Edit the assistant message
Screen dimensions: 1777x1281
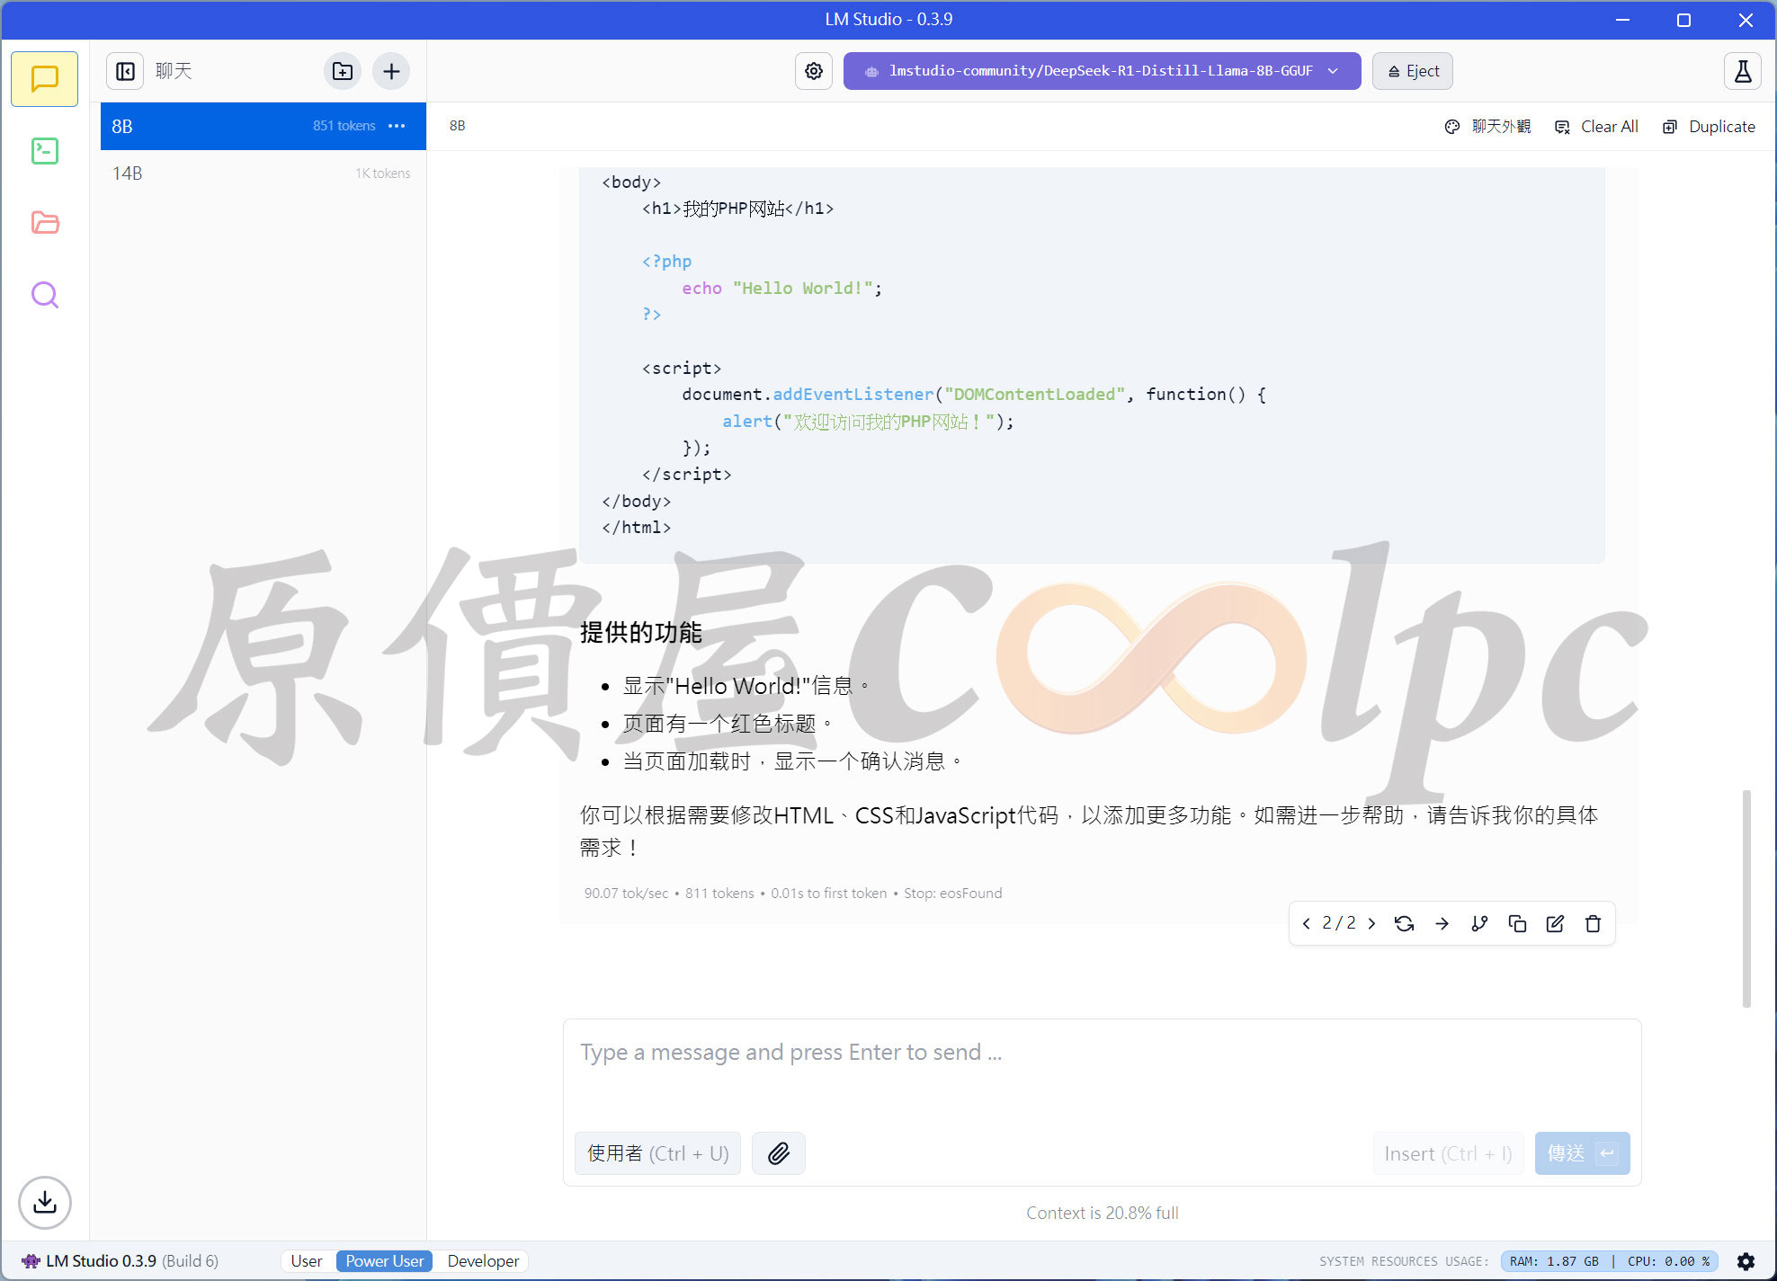click(x=1555, y=923)
